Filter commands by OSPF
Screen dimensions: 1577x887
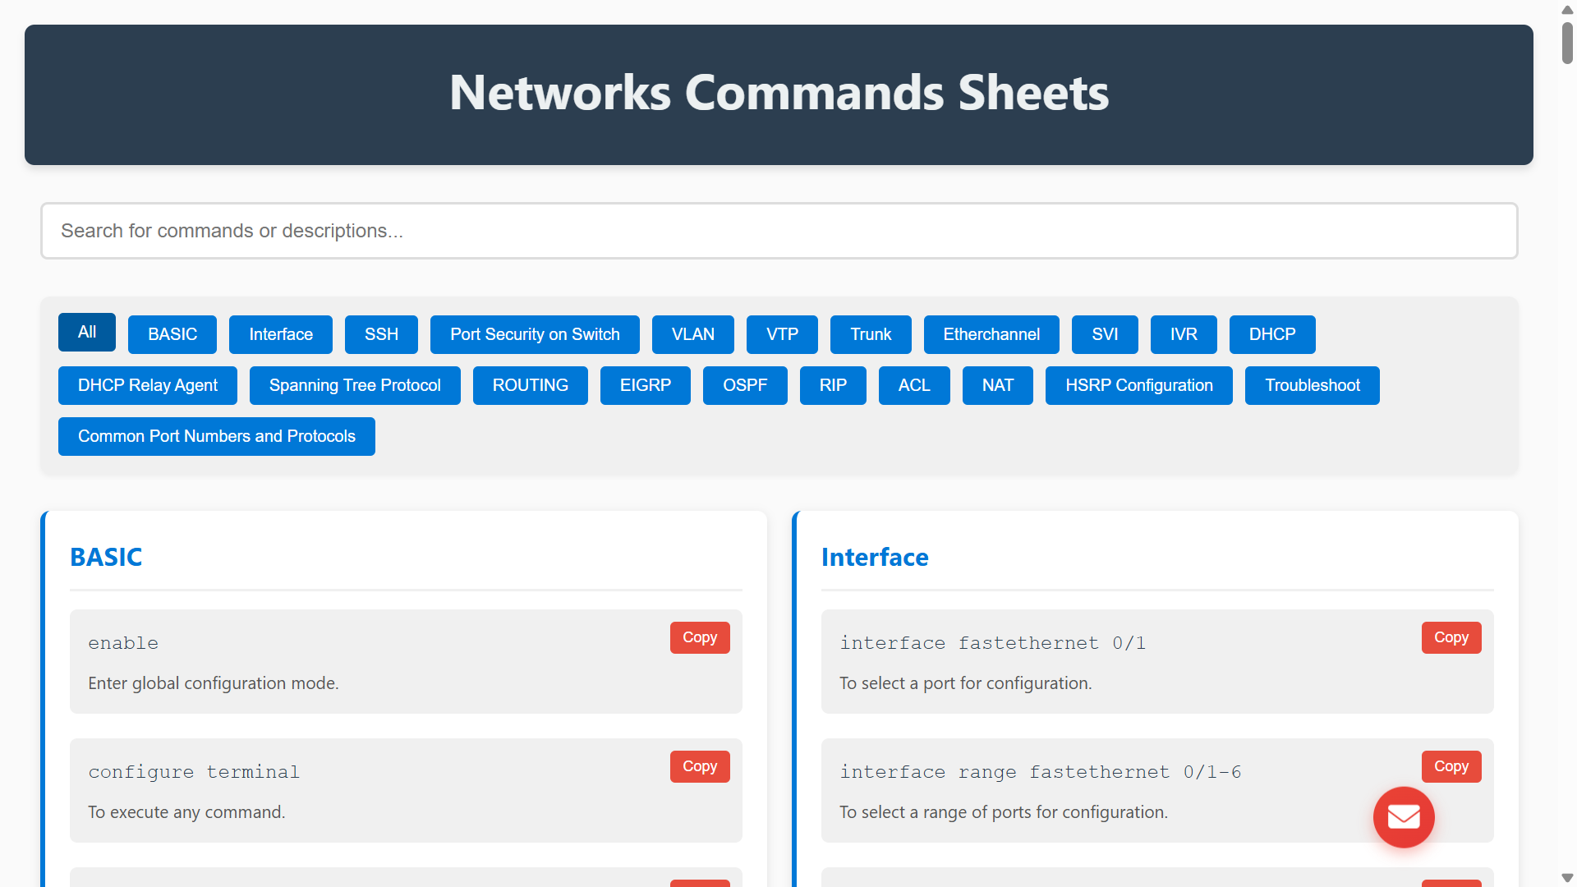[744, 385]
